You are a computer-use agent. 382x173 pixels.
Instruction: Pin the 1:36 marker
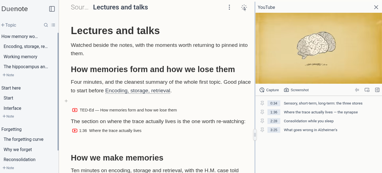pos(262,112)
